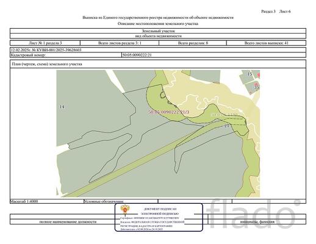The width and height of the screenshot is (316, 244).
Task: Click the stamp line 'РЕГИСТРАЦИИ, КАДАСТРА И КАРТОГРАФИИ'
Action: [x=146, y=226]
